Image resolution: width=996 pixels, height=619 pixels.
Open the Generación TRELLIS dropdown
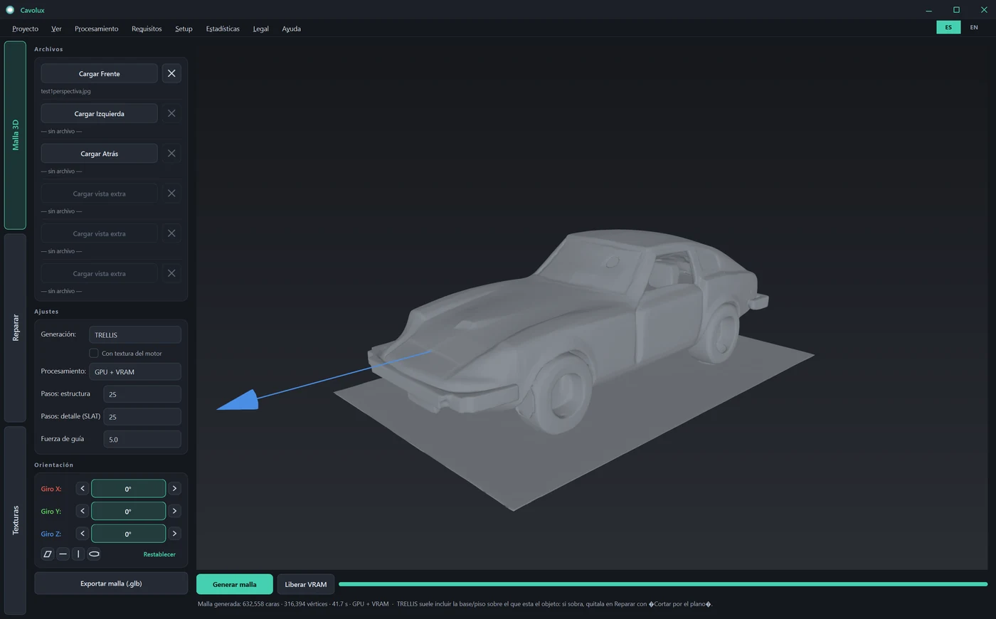[135, 334]
